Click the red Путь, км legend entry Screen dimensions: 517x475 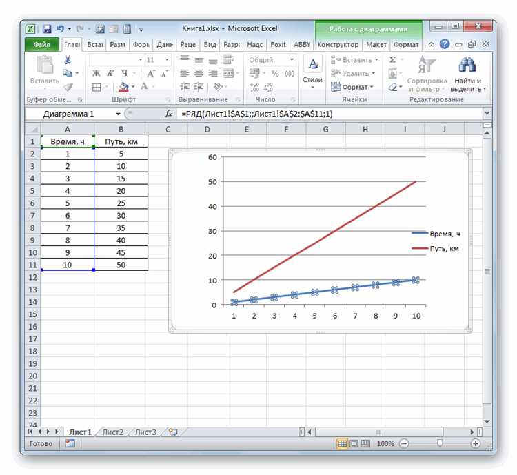pyautogui.click(x=436, y=249)
